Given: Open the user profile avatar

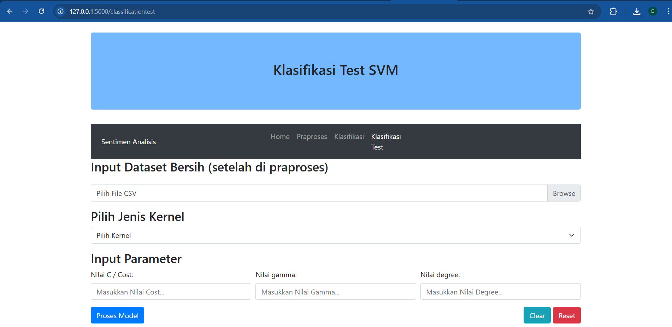Looking at the screenshot, I should click(653, 11).
